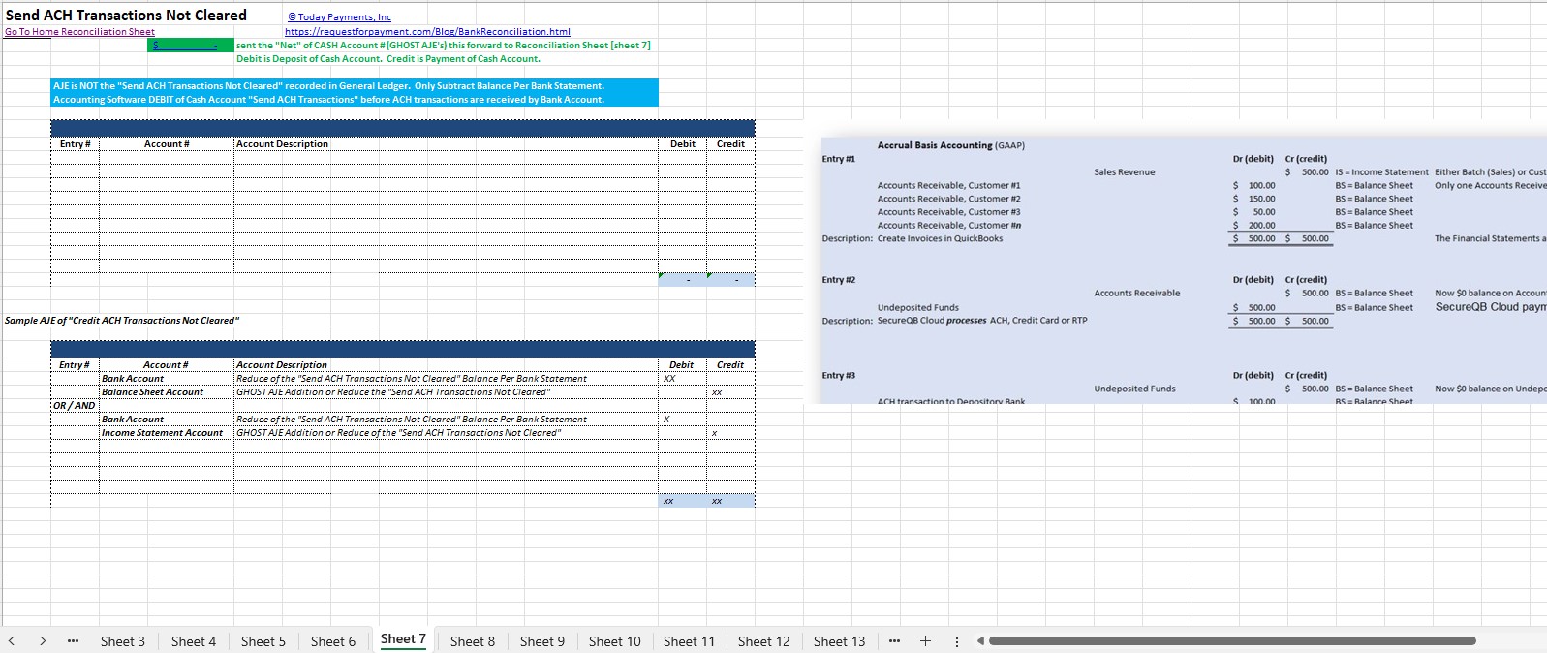Switch to Sheet 8 tab
This screenshot has width=1547, height=653.
tap(473, 641)
